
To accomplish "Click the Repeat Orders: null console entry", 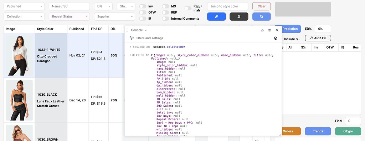I will 173,119.
